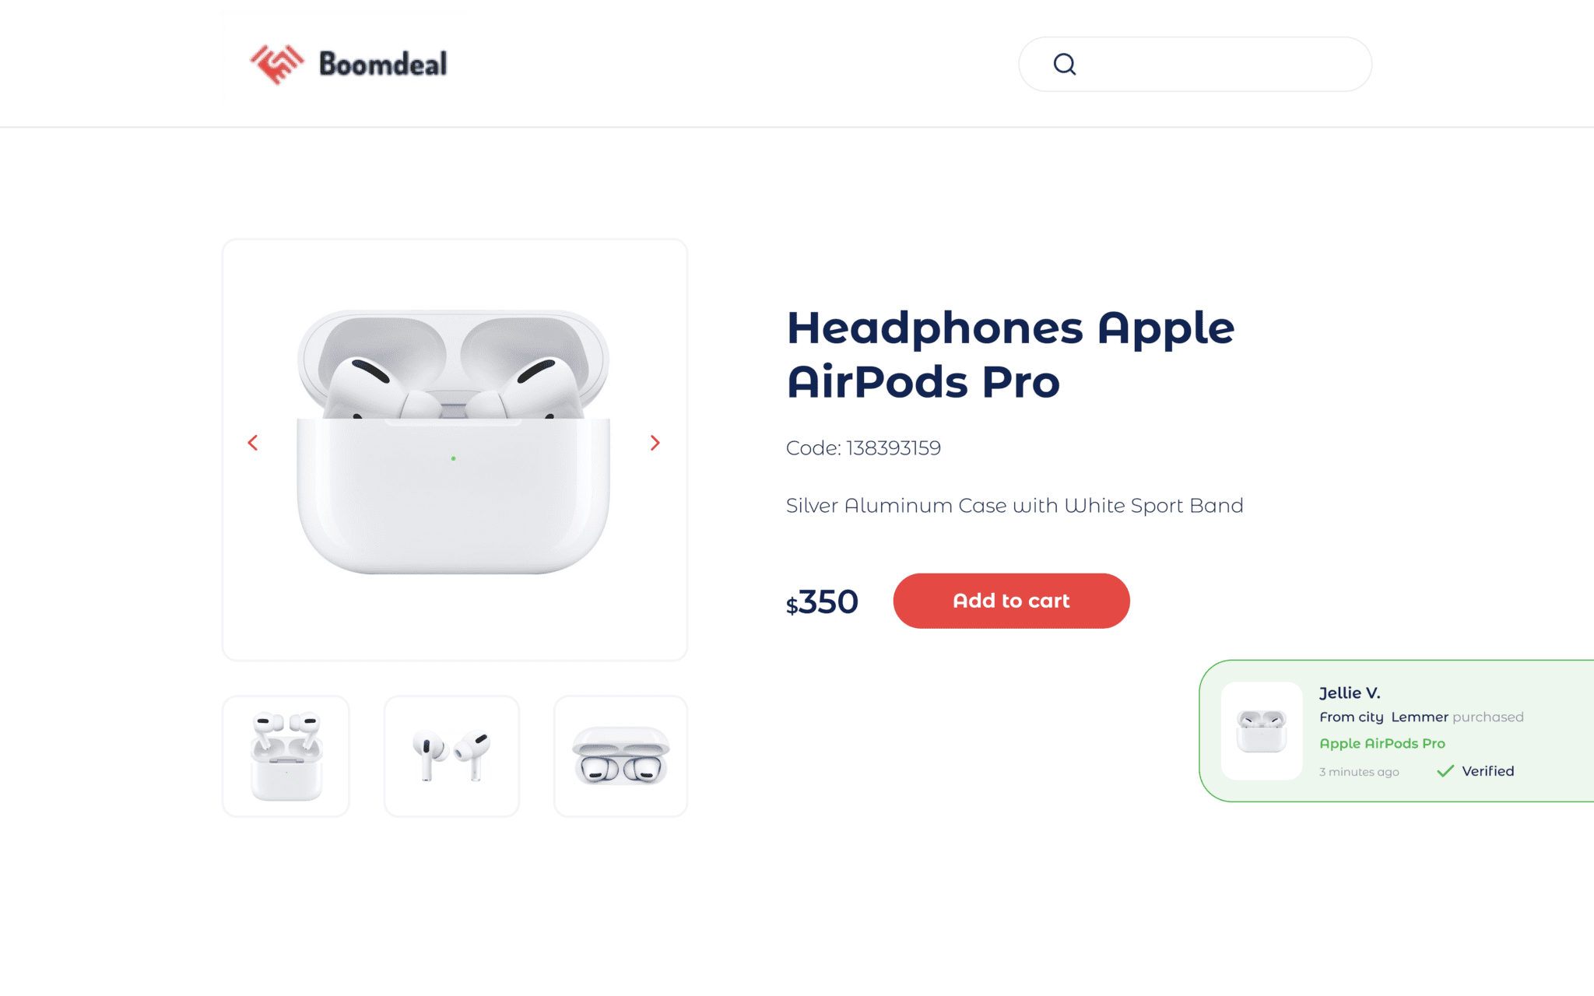The image size is (1594, 996).
Task: Click the Silver Aluminum Case description text
Action: [1014, 506]
